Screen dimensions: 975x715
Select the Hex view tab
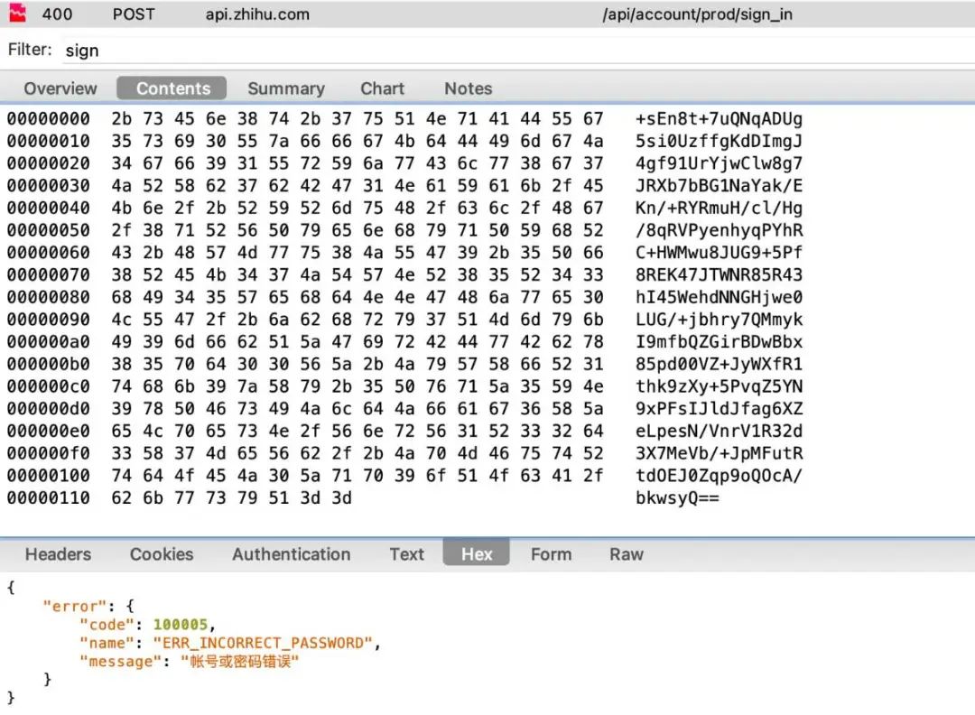[477, 552]
